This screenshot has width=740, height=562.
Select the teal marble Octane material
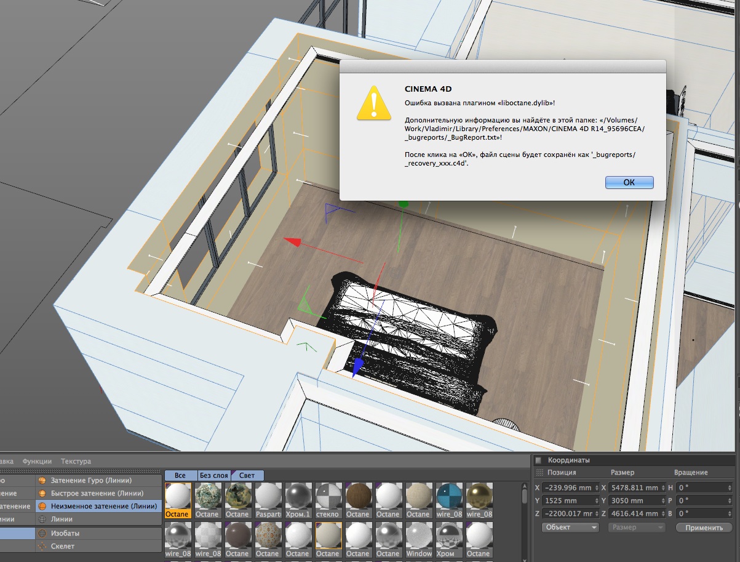[x=207, y=500]
